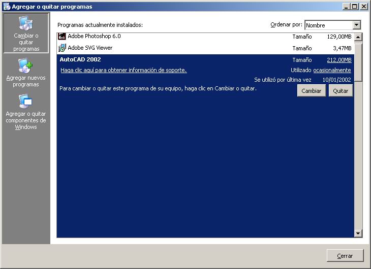Image resolution: width=371 pixels, height=269 pixels.
Task: Click the Adobe Photoshop 6.0 program icon
Action: 62,36
